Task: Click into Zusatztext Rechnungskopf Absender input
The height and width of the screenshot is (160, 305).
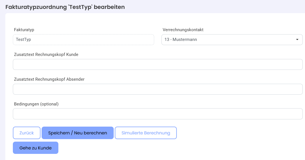Action: click(158, 89)
